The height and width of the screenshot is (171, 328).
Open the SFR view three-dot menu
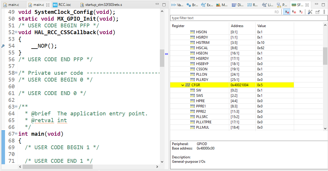tap(324, 12)
